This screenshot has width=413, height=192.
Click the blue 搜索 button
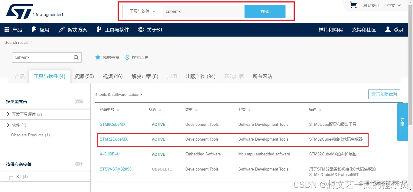265,11
